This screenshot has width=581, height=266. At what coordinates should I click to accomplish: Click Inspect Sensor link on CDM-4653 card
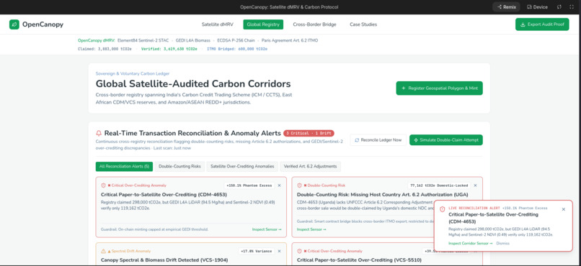[267, 229]
